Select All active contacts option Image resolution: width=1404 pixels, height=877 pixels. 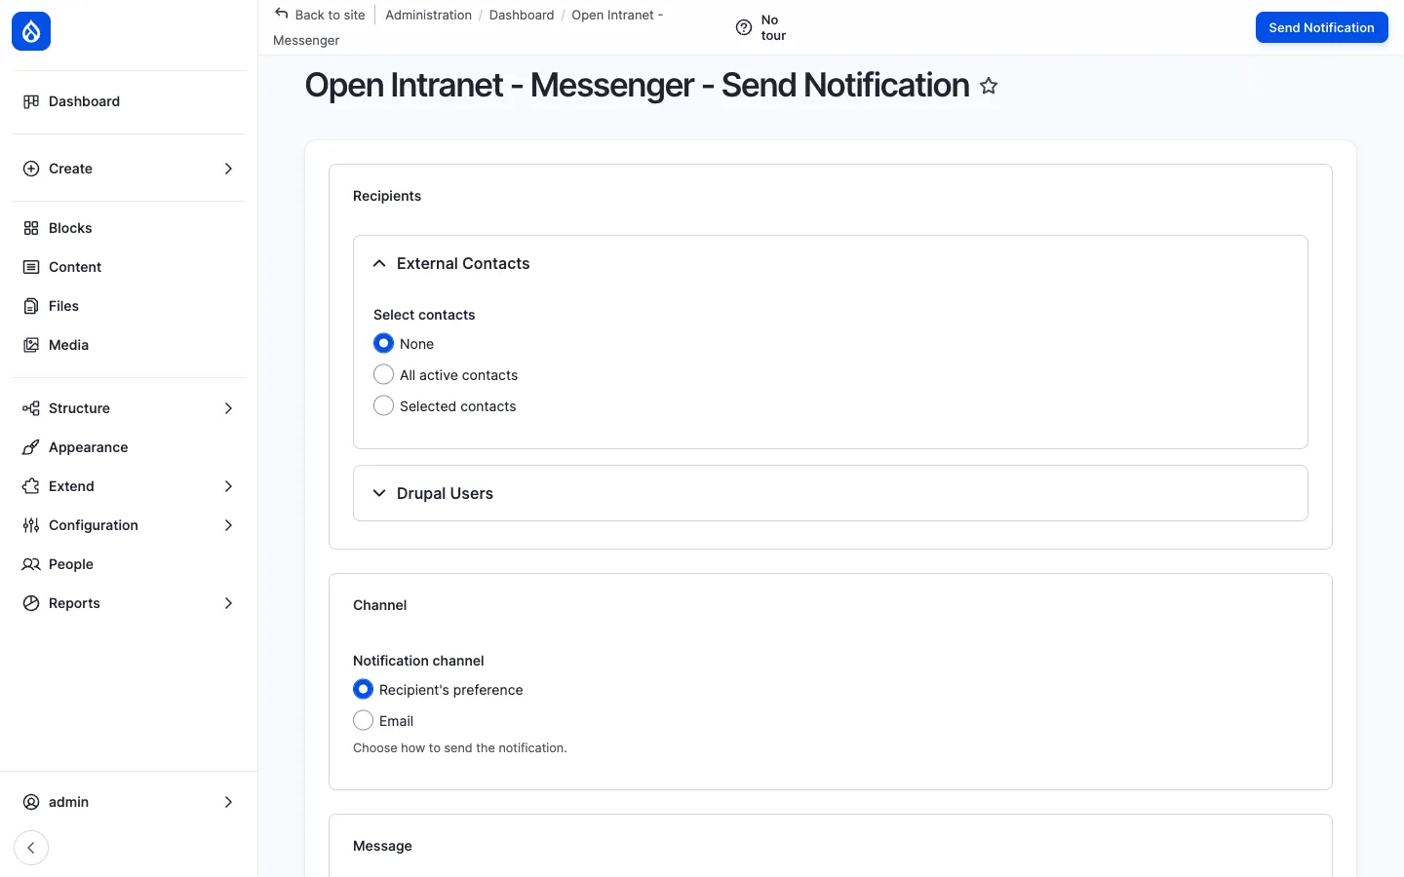(384, 374)
